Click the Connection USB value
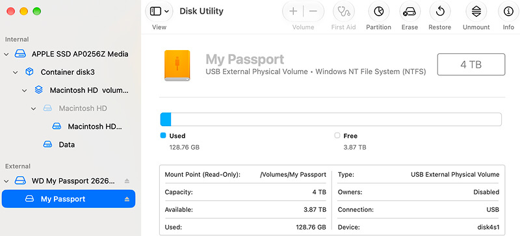 pos(493,210)
